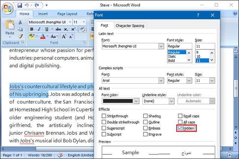Click the English language status indicator
239x159 pixels.
click(x=81, y=155)
